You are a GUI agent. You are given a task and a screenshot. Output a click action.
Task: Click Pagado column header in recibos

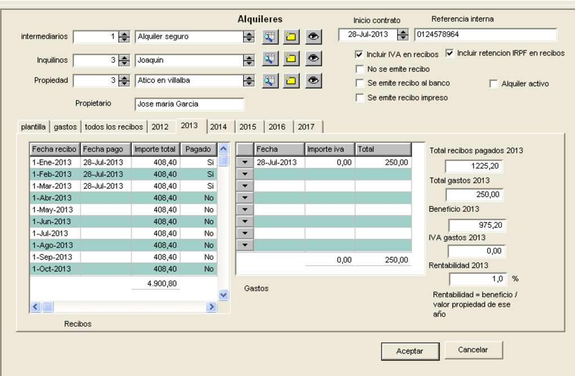point(198,149)
